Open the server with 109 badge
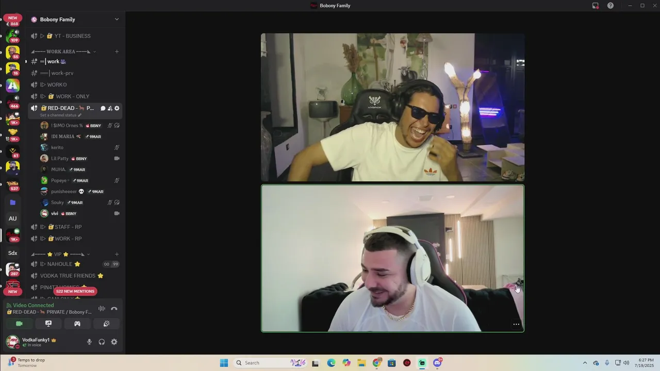This screenshot has height=371, width=660. coord(12,36)
